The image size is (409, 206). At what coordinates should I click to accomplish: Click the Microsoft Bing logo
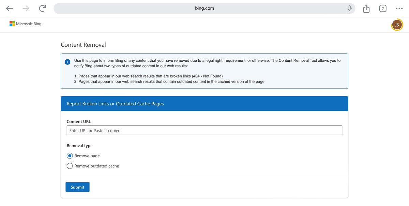click(26, 24)
